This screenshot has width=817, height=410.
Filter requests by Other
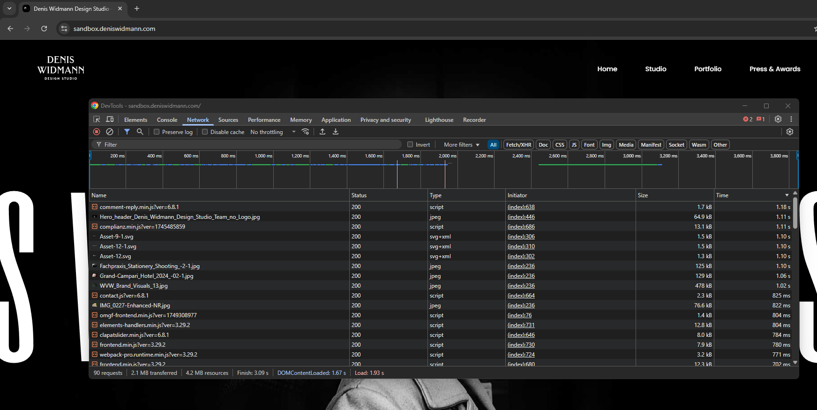coord(720,145)
